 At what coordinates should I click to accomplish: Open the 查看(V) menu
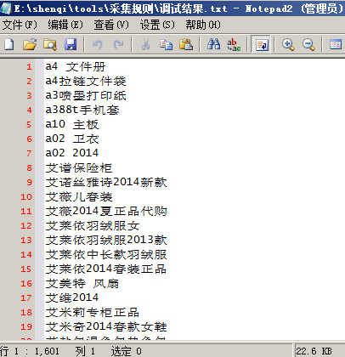coord(111,25)
